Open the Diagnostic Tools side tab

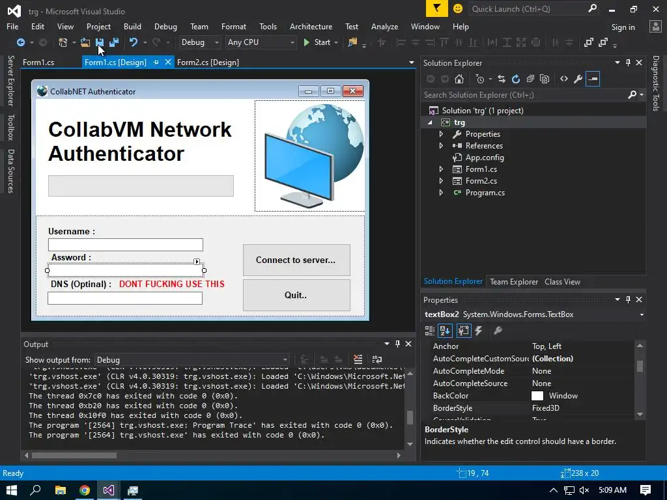pos(656,83)
